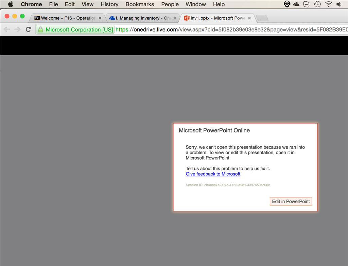Open the Help menu
348x266 pixels.
pos(219,4)
